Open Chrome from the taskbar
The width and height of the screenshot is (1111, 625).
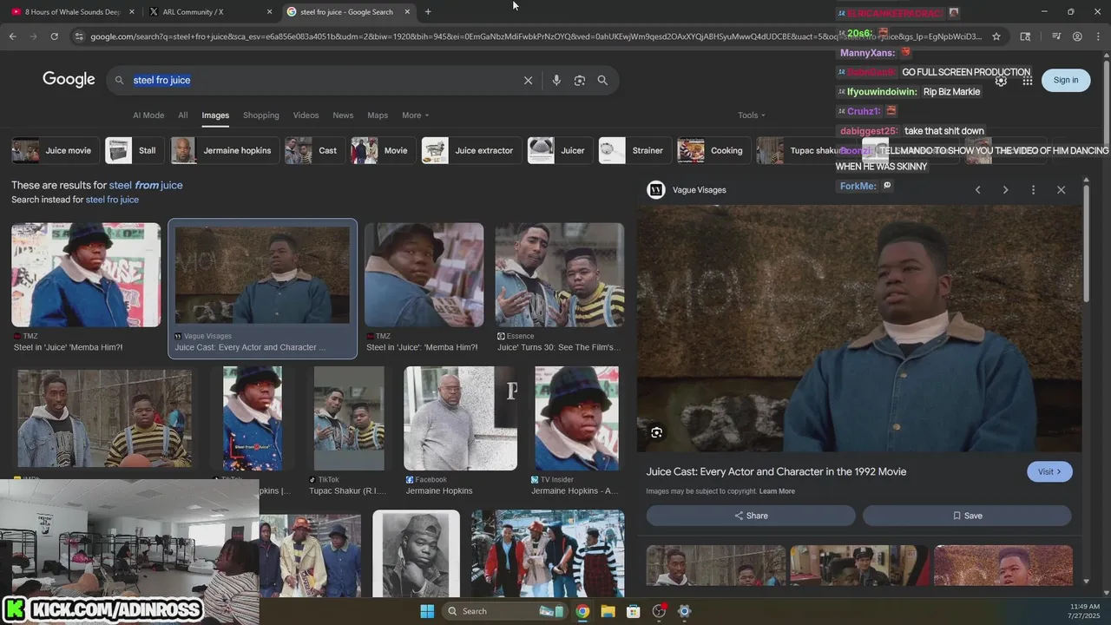pos(582,611)
